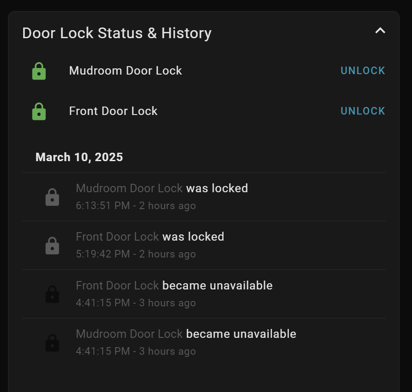Click Front Door Lock's 4:41:15 PM timestamp
The width and height of the screenshot is (412, 392).
coord(103,303)
